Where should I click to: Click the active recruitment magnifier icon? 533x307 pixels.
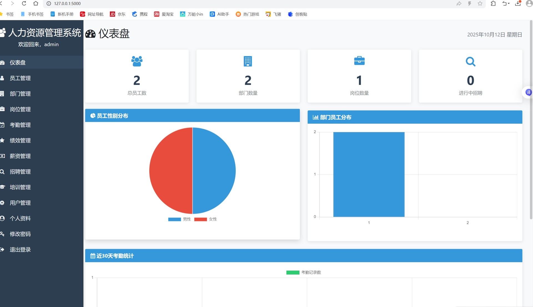470,61
